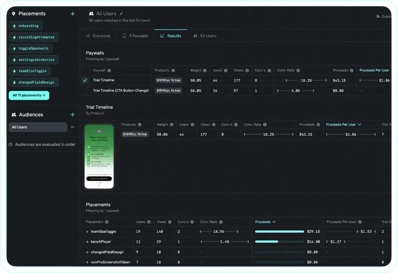
Task: Add a new audience with plus icon
Action: 72,115
